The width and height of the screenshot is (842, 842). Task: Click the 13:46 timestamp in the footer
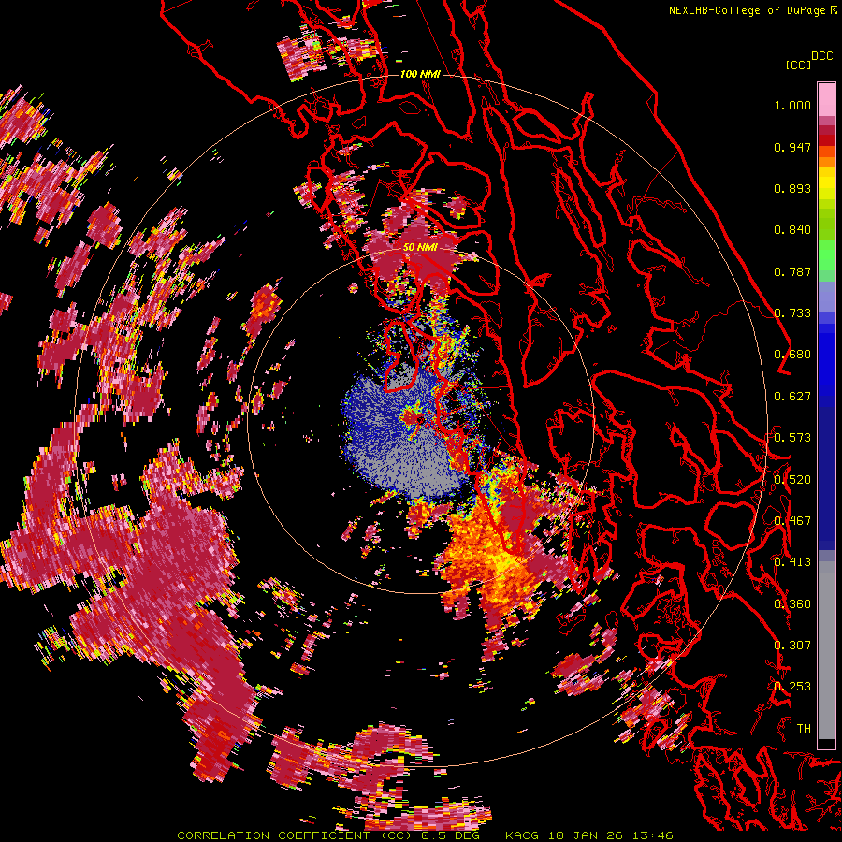pos(652,835)
